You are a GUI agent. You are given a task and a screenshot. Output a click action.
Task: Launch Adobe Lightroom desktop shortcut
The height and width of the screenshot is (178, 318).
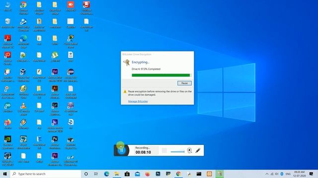[55, 109]
